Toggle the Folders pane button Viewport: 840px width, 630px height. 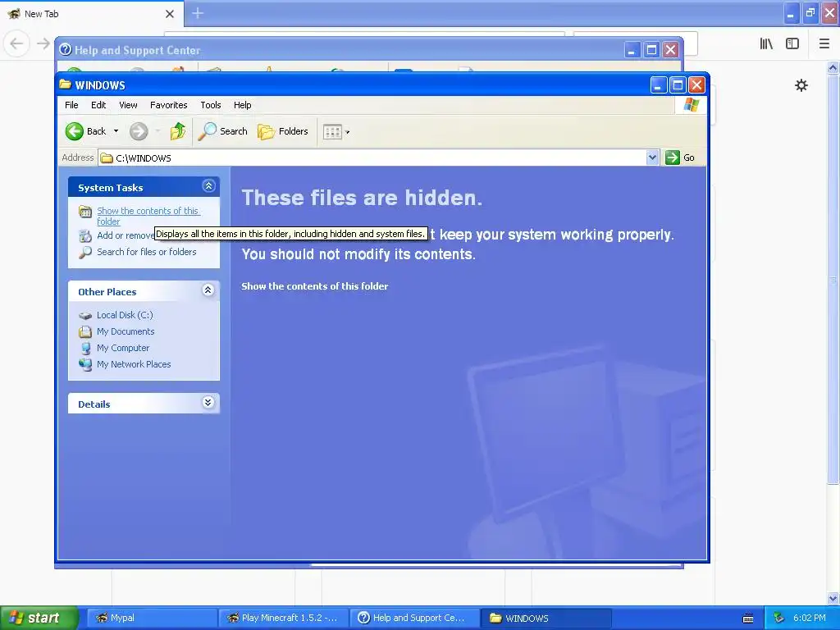283,131
